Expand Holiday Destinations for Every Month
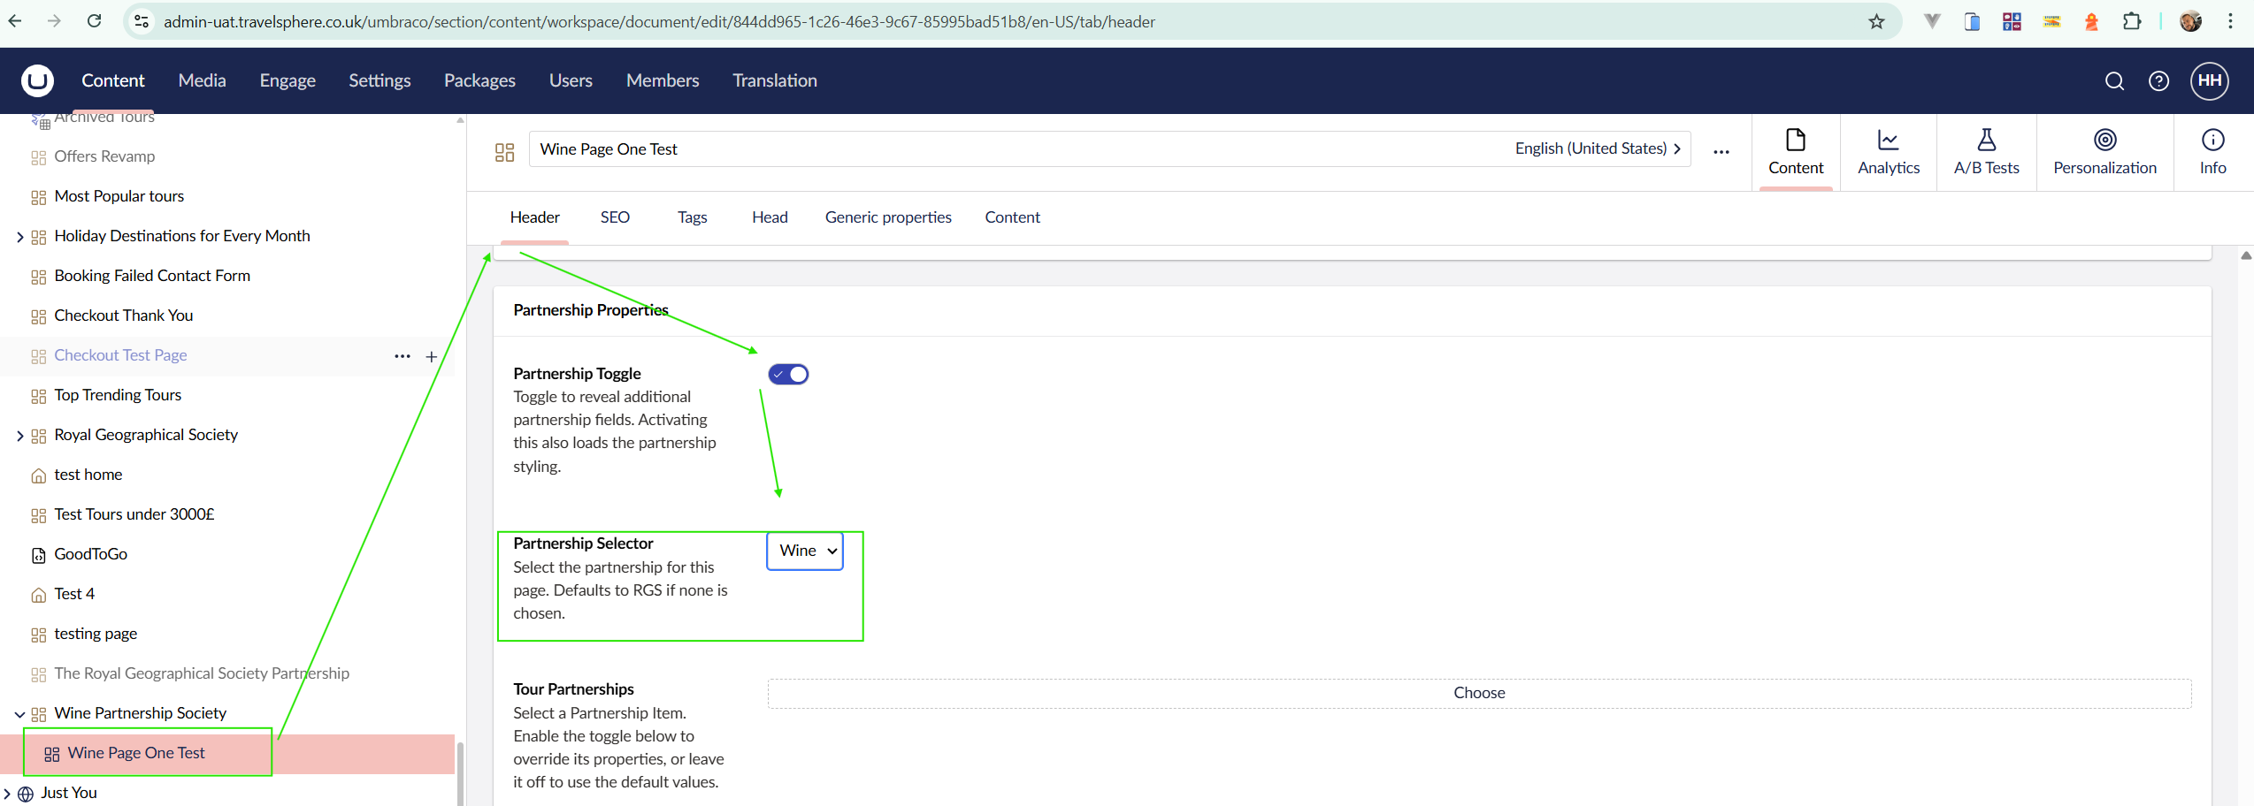 pos(19,237)
